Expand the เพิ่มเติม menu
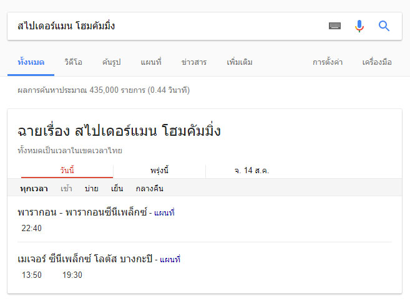 (240, 62)
